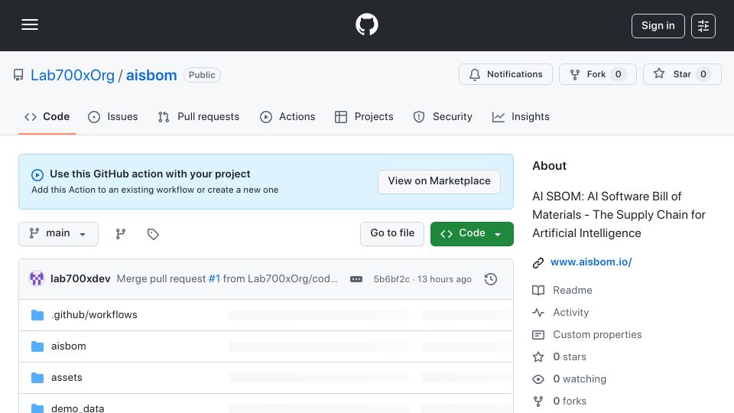
Task: Click the Star count badge
Action: [703, 74]
